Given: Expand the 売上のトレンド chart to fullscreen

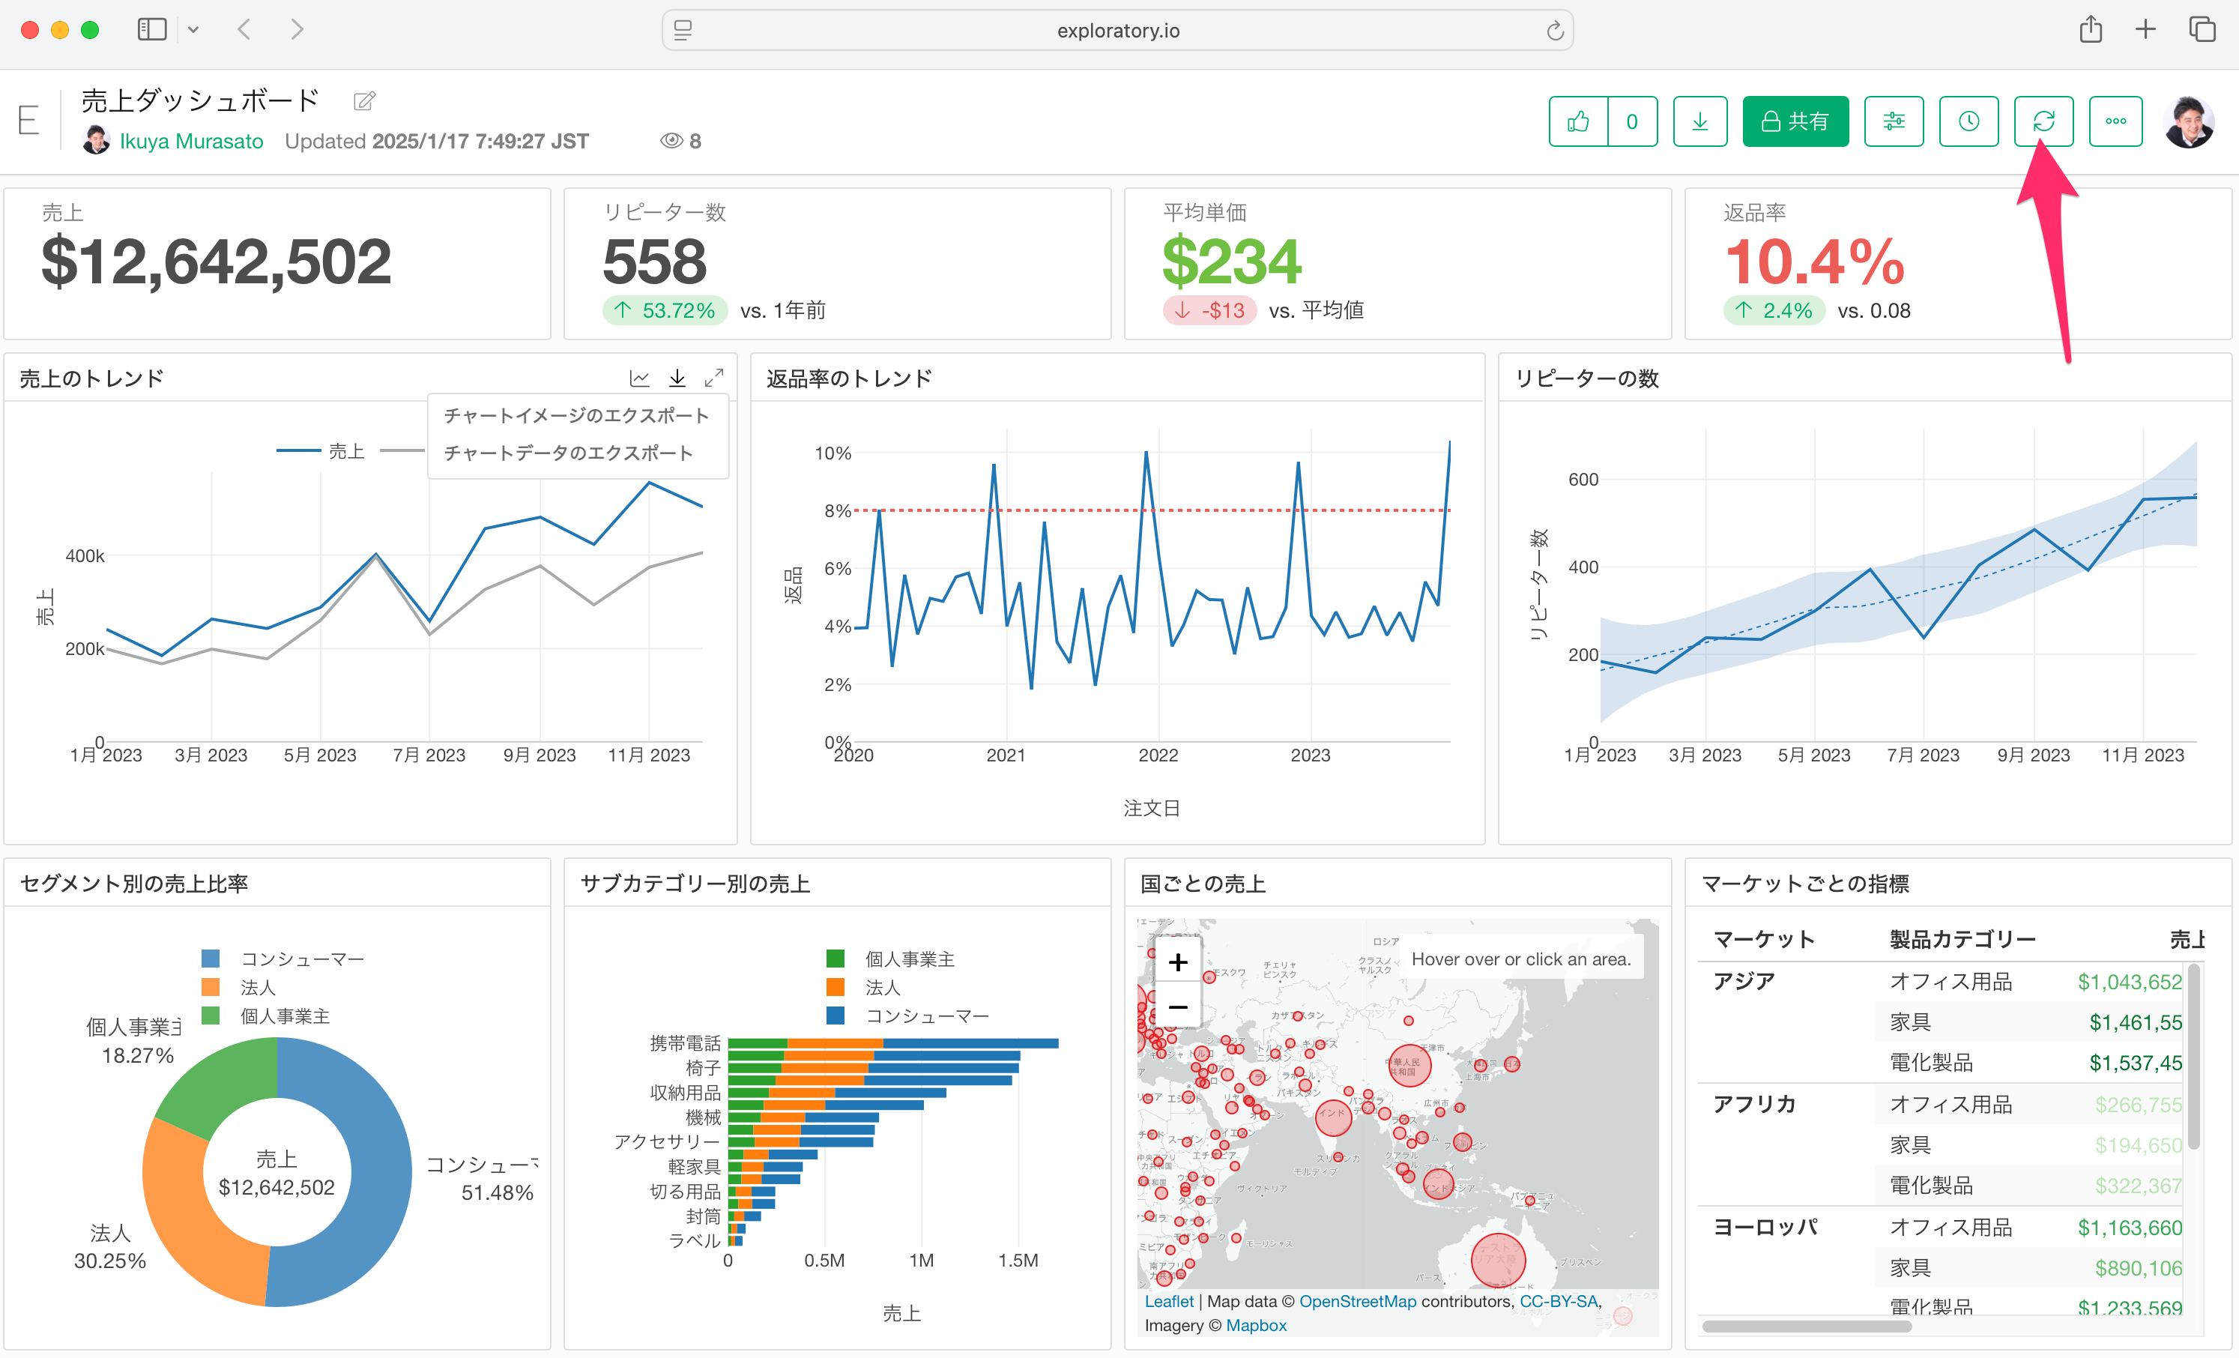Looking at the screenshot, I should (x=715, y=377).
